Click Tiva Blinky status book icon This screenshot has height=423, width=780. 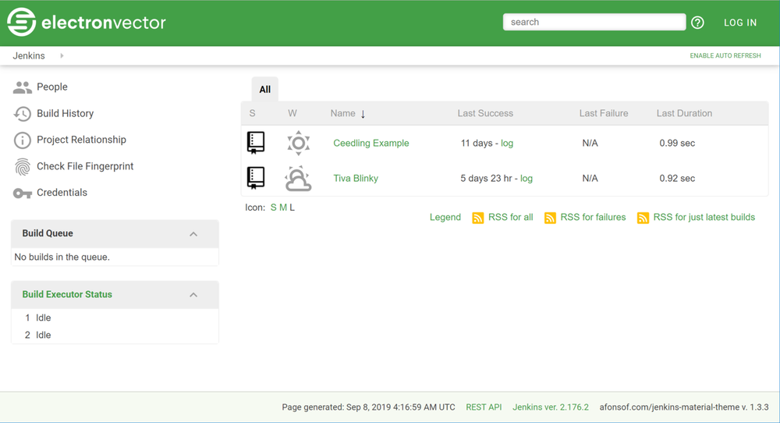(x=256, y=178)
